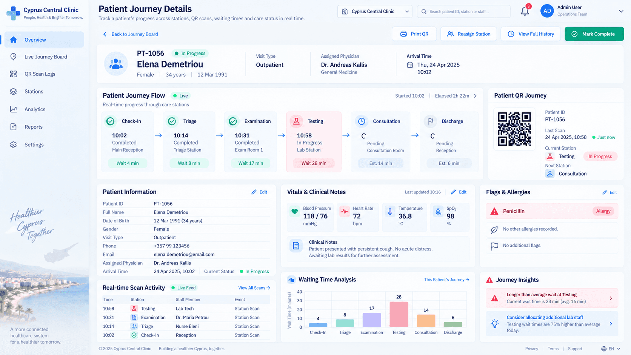The height and width of the screenshot is (355, 631).
Task: Click the patient QR code image
Action: click(x=514, y=129)
